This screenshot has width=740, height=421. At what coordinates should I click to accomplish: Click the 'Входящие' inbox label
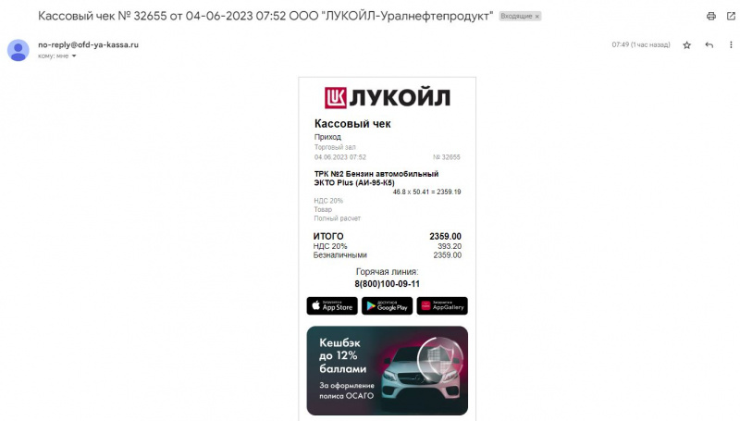coord(516,16)
